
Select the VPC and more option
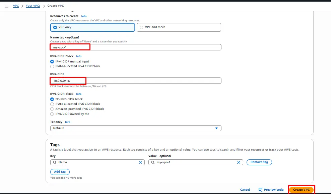pos(141,27)
